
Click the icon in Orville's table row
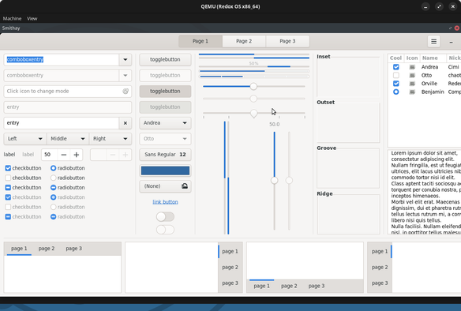point(412,84)
